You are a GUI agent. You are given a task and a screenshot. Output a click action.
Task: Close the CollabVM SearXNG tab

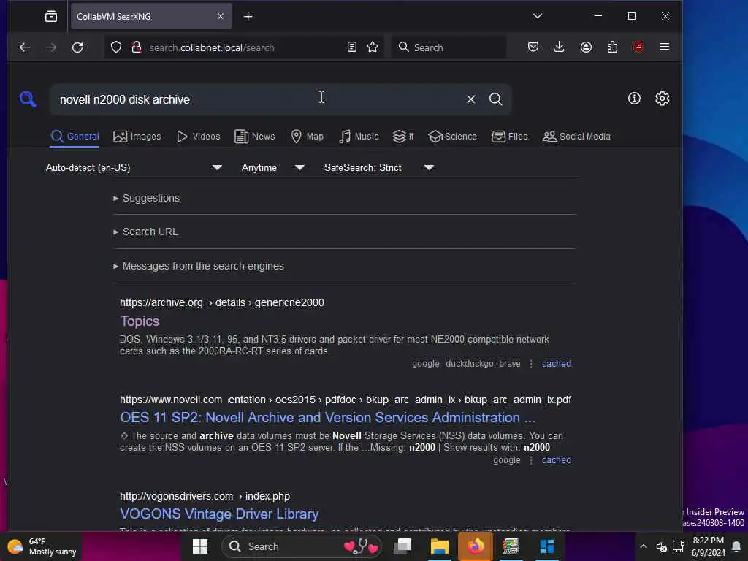click(x=221, y=16)
